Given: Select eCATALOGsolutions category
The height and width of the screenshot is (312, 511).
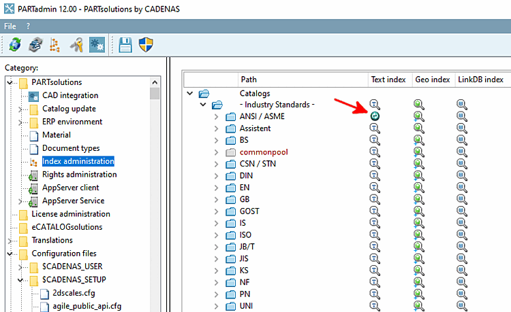Looking at the screenshot, I should (67, 227).
